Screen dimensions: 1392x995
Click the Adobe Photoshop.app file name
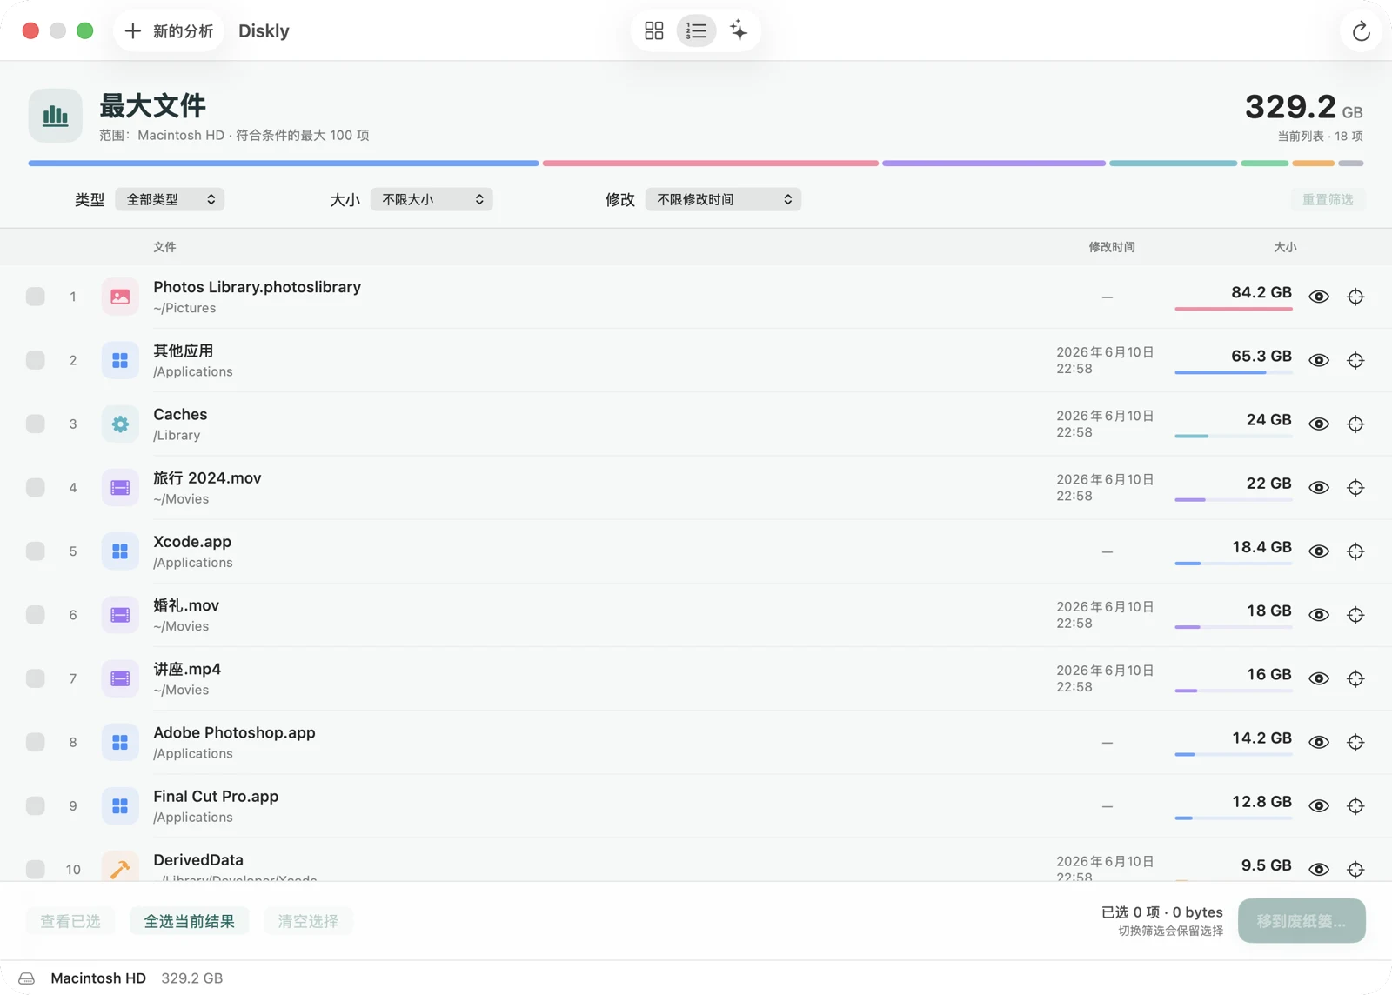coord(234,732)
